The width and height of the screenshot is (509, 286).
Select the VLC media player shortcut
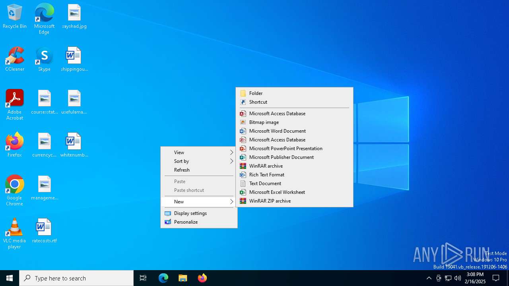[x=15, y=234]
